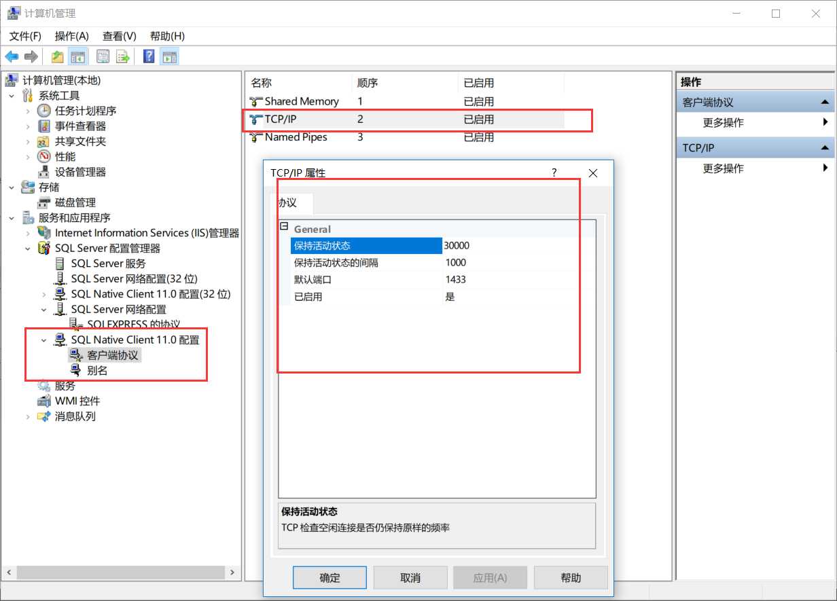The width and height of the screenshot is (837, 601).
Task: Select the Shared Memory protocol icon
Action: click(256, 102)
